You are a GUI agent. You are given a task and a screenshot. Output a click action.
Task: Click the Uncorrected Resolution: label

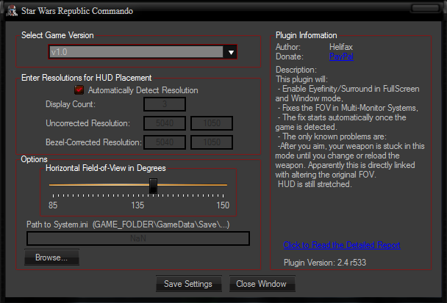(x=87, y=123)
